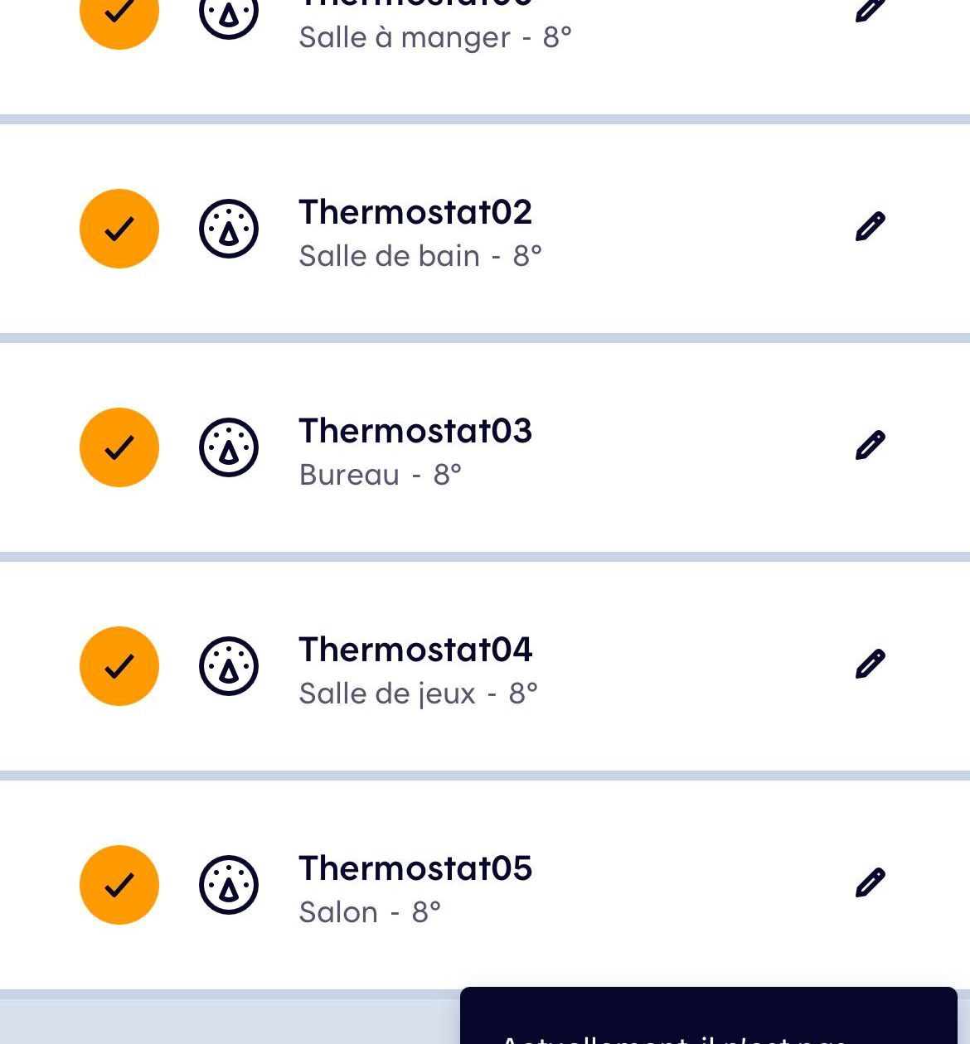The height and width of the screenshot is (1044, 970).
Task: Click the dark popup message at the bottom
Action: (709, 1016)
